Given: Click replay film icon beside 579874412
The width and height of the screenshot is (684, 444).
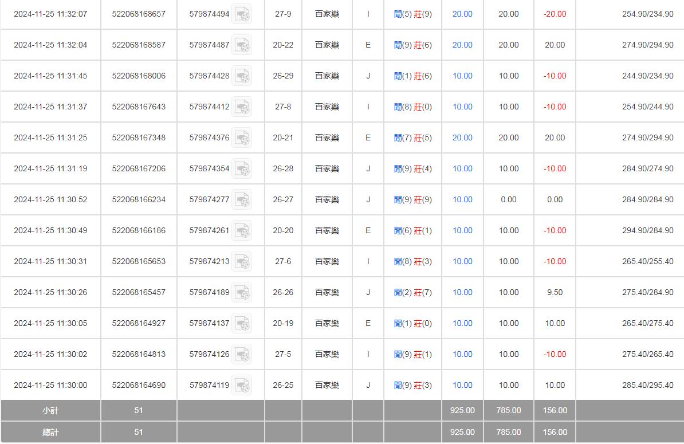Looking at the screenshot, I should coord(242,107).
